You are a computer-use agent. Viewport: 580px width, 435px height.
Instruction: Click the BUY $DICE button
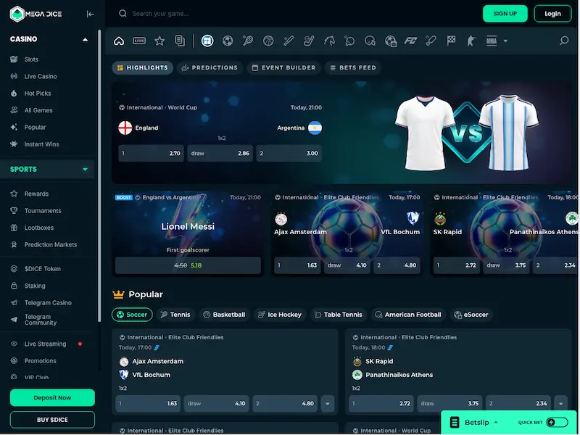tap(52, 420)
